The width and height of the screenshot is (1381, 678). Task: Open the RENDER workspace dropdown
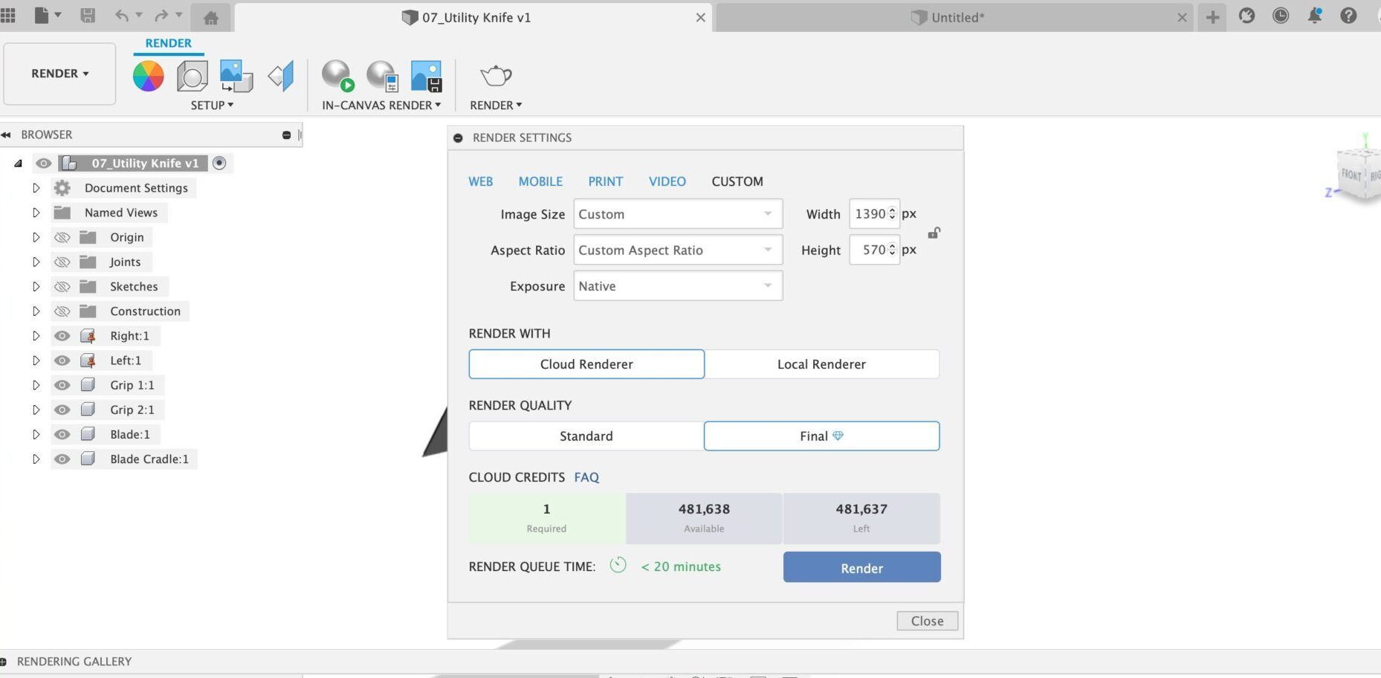coord(59,74)
